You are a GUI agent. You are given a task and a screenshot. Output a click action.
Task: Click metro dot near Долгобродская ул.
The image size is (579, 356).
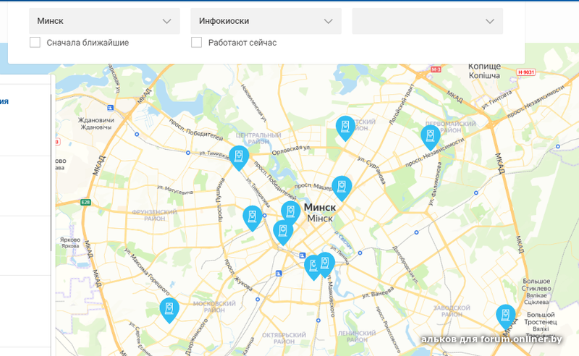(x=417, y=232)
